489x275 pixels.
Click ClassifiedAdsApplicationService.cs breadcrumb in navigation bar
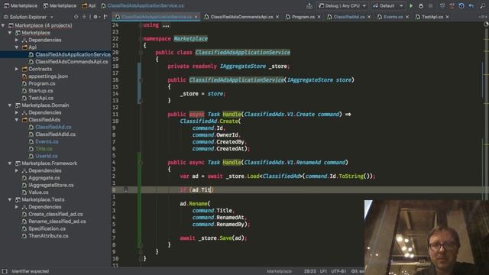click(143, 5)
